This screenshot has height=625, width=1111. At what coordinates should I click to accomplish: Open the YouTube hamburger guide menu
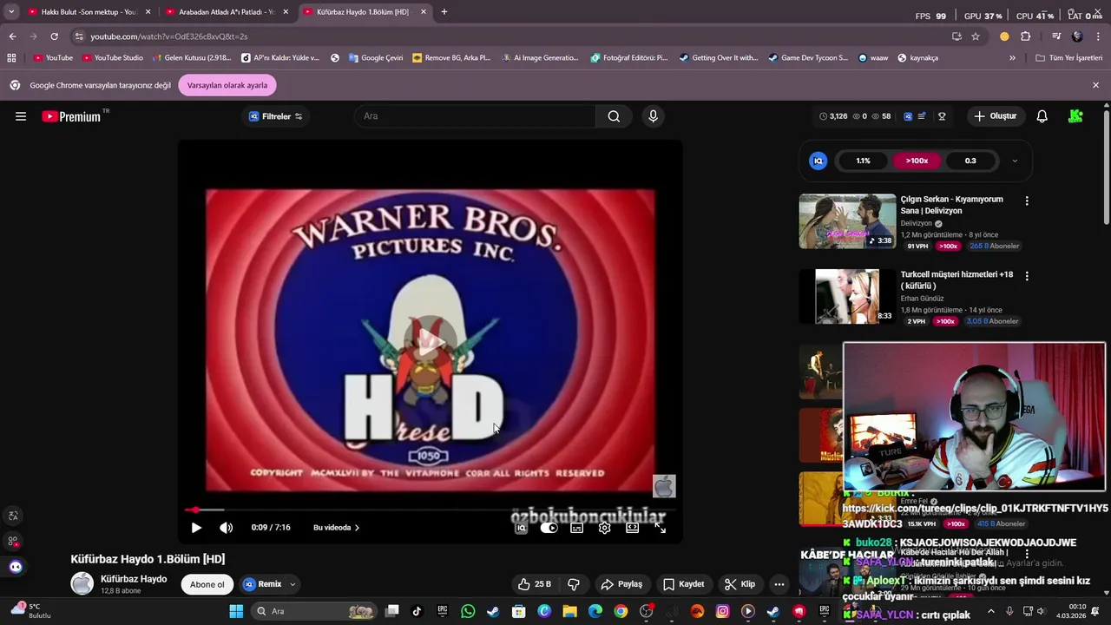pyautogui.click(x=21, y=116)
